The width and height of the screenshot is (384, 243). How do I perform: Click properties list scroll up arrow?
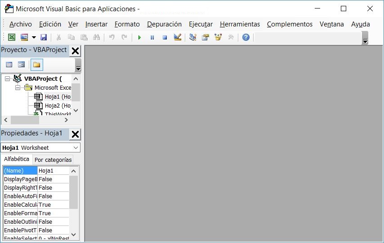click(x=73, y=171)
